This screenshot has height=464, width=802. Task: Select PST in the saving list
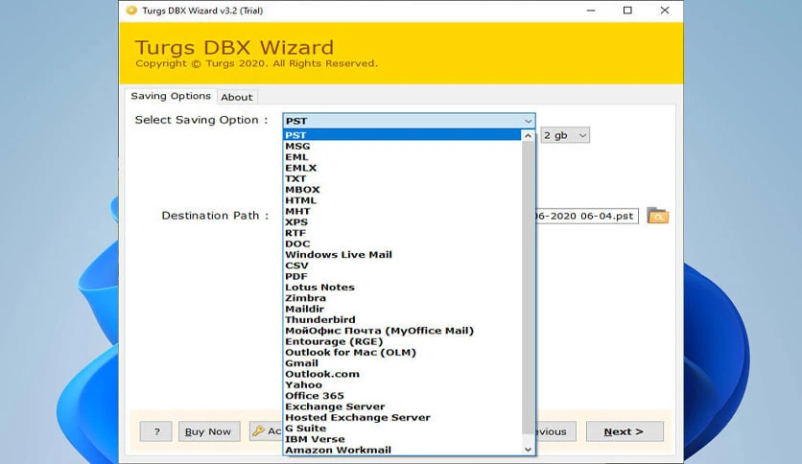coord(403,135)
